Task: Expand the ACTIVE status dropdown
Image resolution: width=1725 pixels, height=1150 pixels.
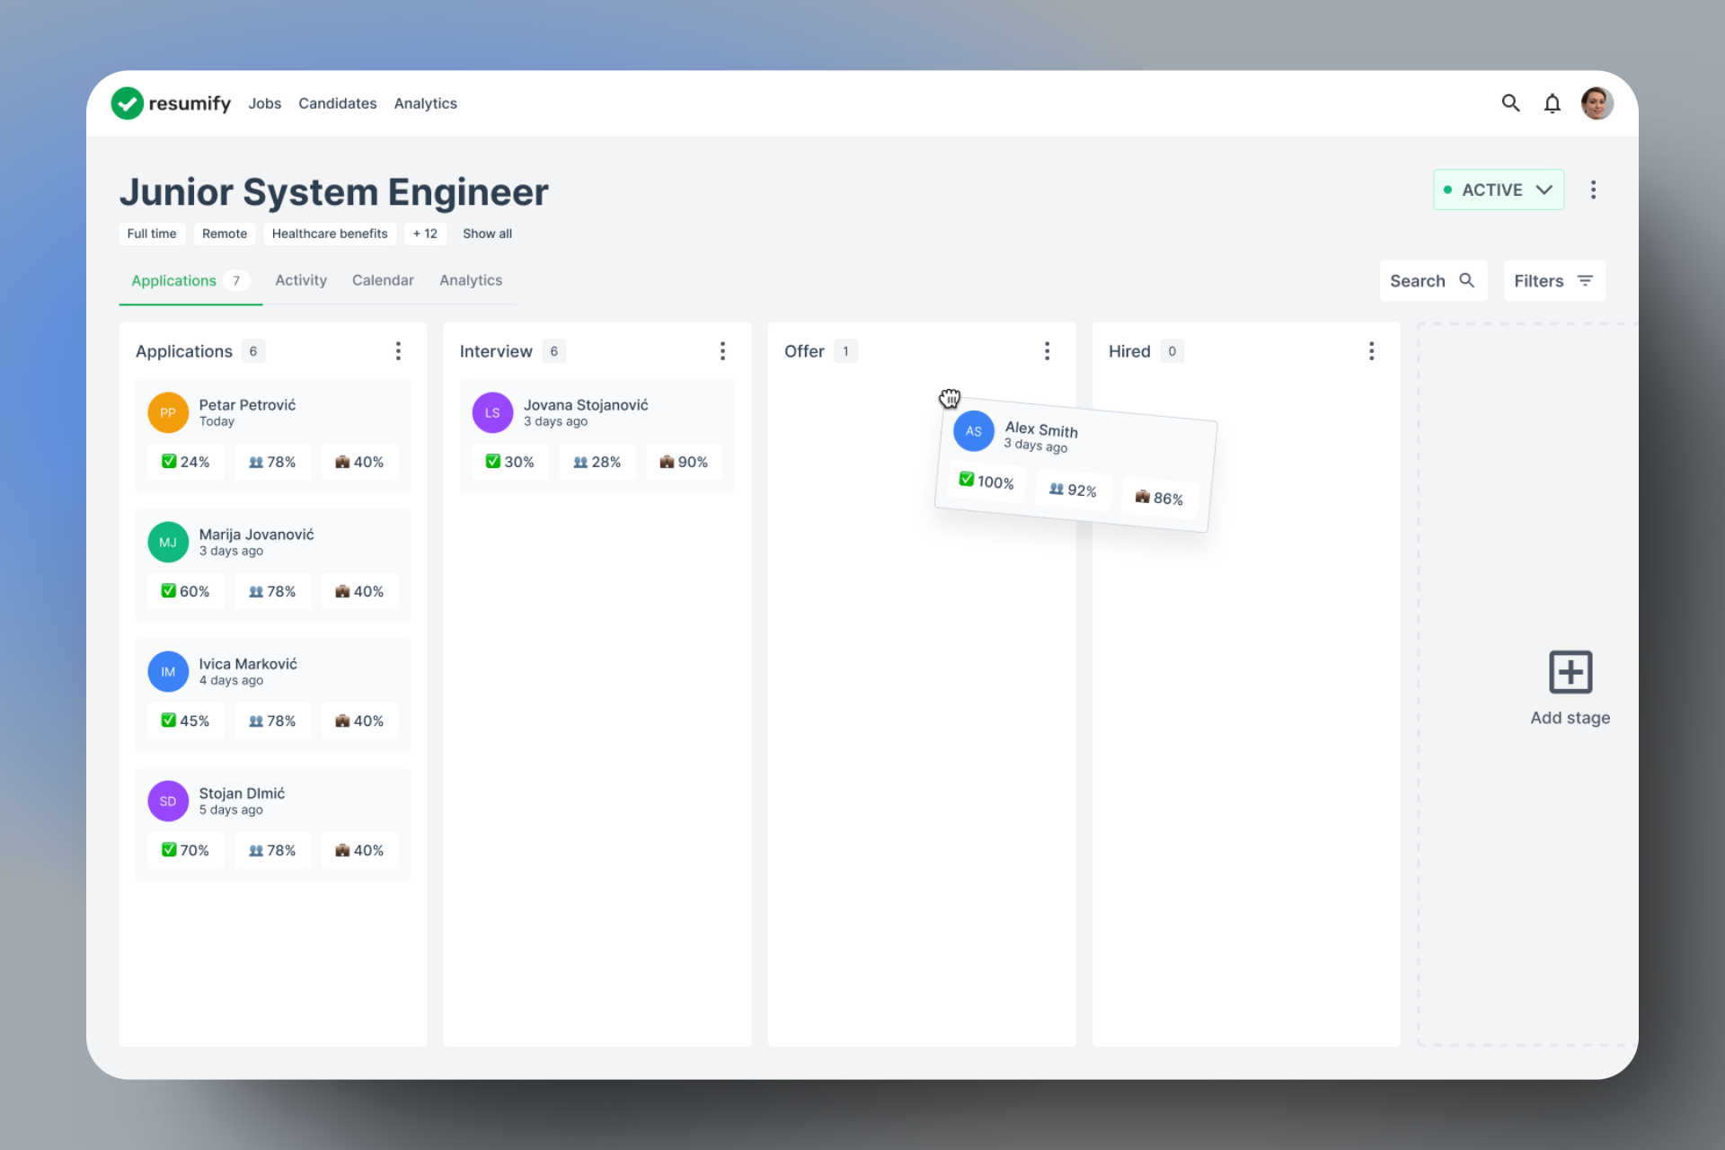Action: click(1498, 190)
